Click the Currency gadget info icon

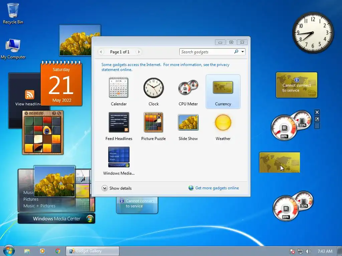coord(297,80)
